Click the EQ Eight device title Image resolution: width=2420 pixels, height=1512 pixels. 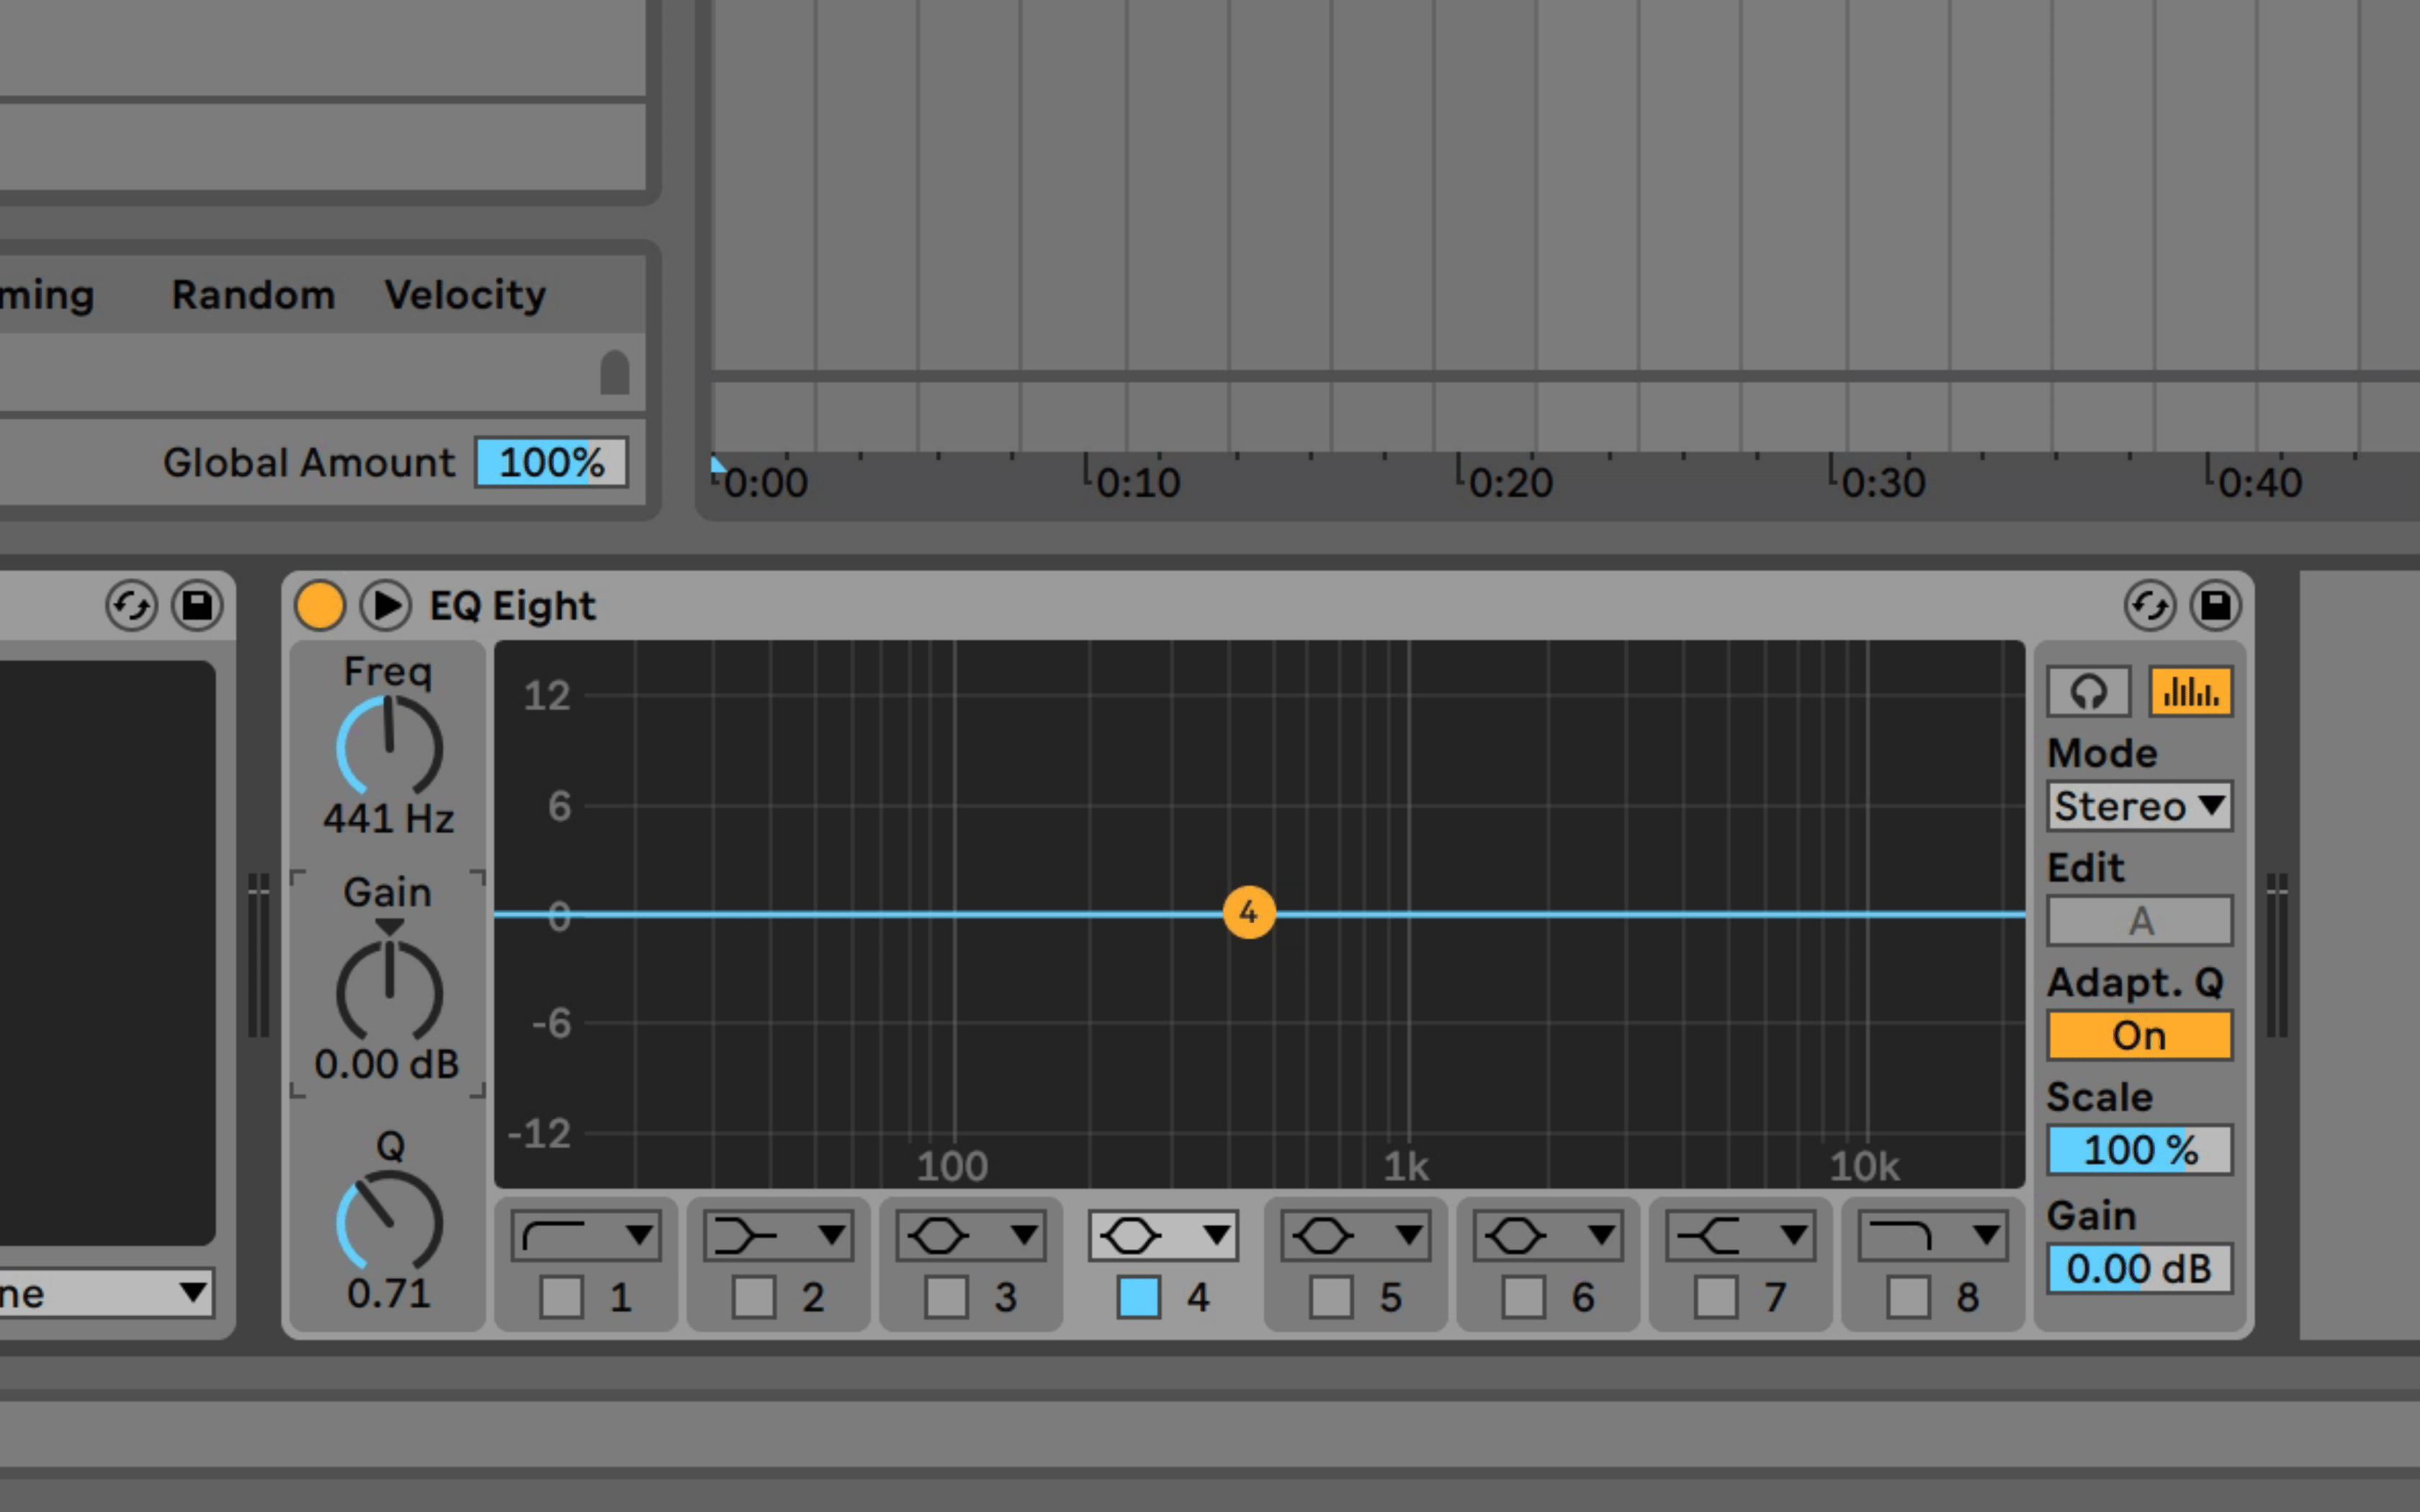pyautogui.click(x=513, y=607)
